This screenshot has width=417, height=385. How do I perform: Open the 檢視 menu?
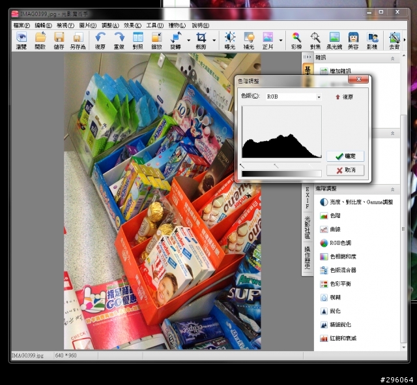click(x=65, y=25)
